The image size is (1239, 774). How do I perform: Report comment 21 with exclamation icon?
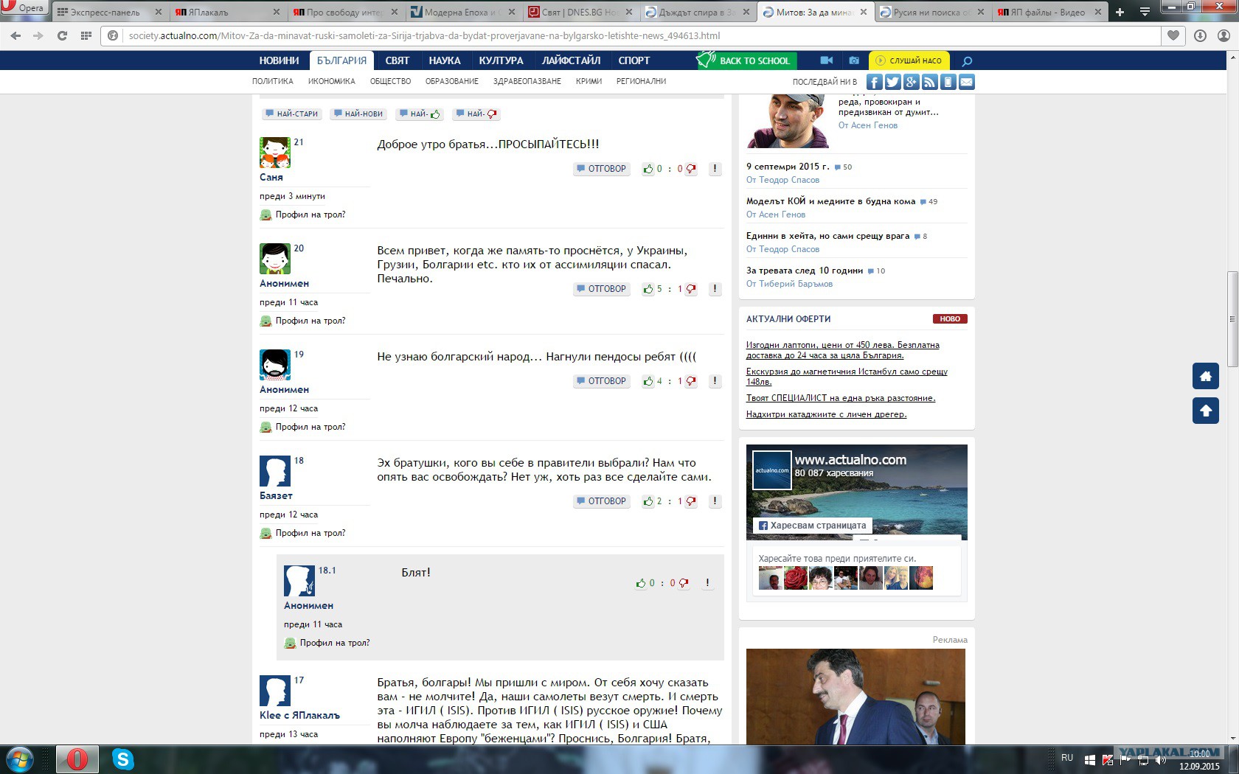tap(715, 169)
